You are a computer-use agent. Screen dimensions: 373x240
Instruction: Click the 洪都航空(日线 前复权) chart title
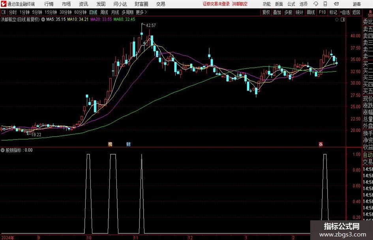[x=20, y=19]
